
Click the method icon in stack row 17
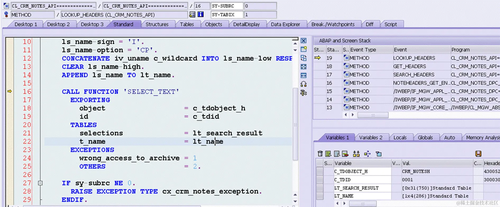click(x=346, y=74)
